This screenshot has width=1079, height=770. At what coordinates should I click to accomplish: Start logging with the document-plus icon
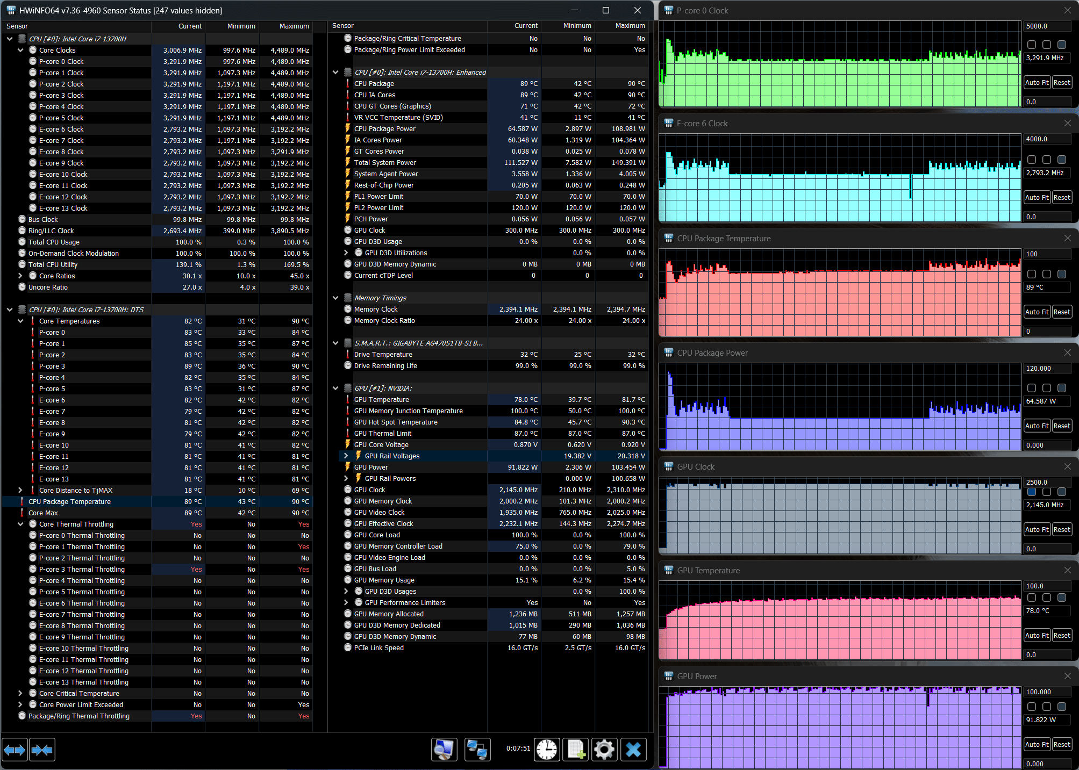click(x=576, y=750)
